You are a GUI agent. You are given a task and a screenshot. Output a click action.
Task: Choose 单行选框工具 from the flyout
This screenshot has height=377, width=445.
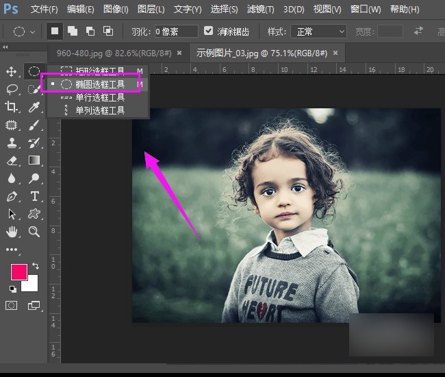[x=99, y=97]
